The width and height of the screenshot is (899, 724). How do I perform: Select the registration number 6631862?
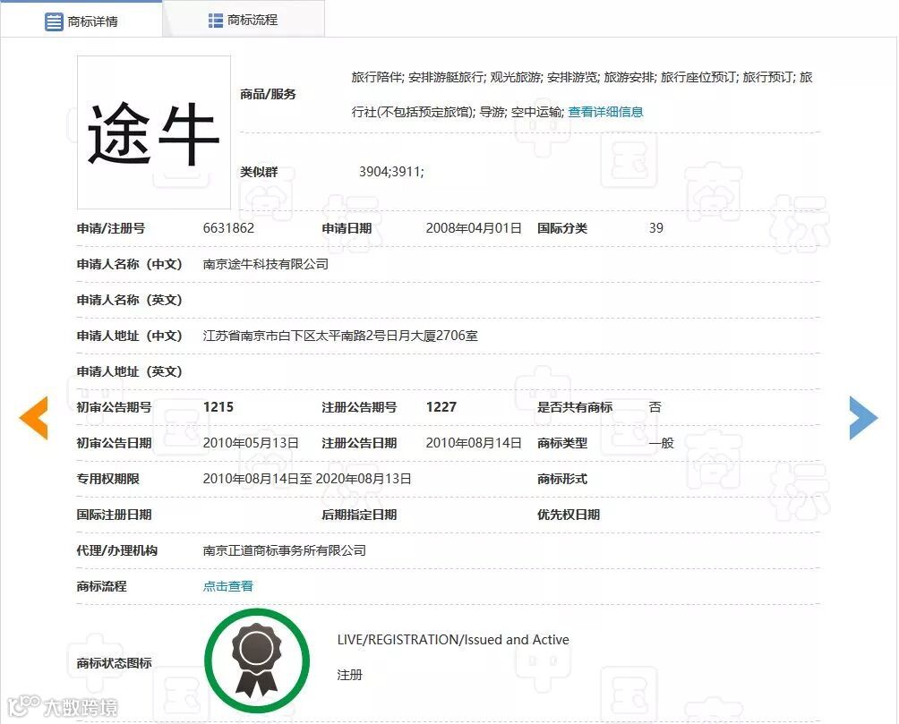(228, 228)
